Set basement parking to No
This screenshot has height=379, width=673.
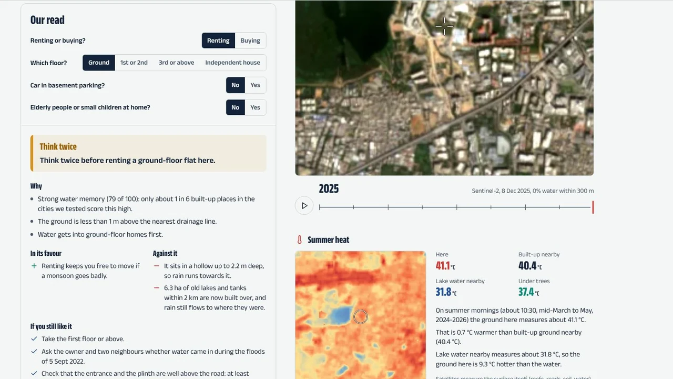pyautogui.click(x=235, y=85)
